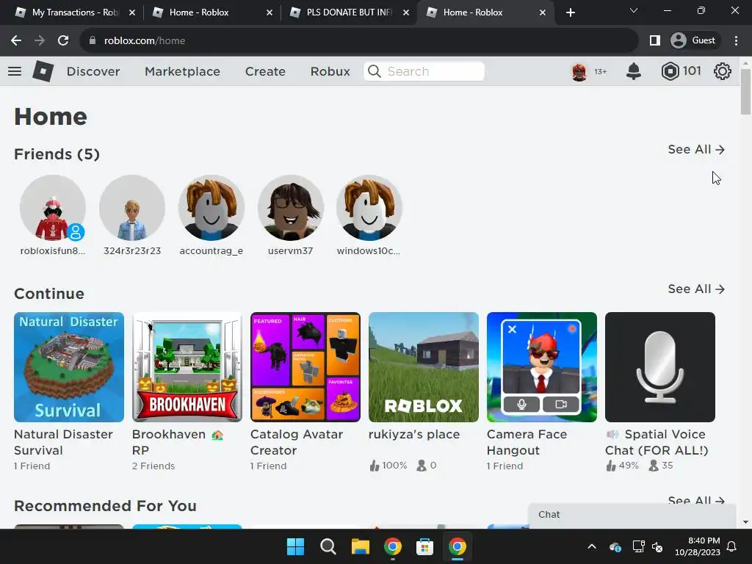
Task: Click the address bar URL
Action: coord(145,41)
